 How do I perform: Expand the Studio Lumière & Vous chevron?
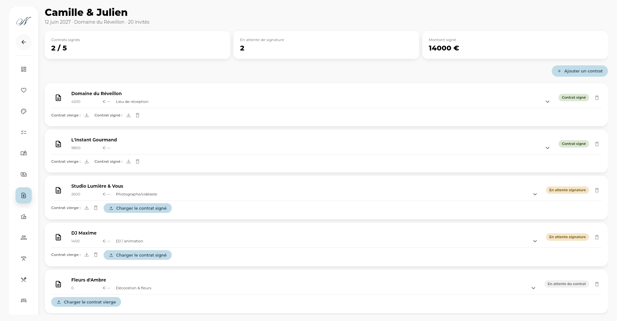click(x=535, y=194)
